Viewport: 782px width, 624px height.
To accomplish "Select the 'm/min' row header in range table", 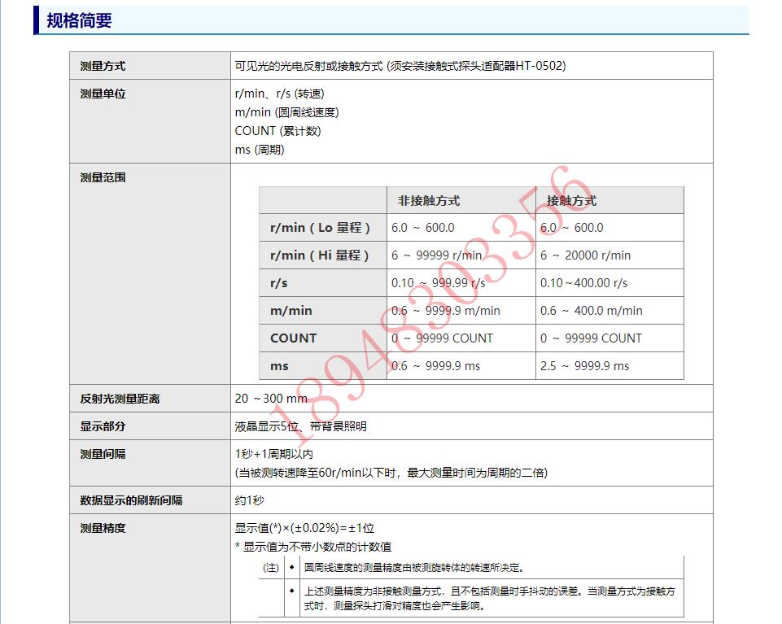I will coord(291,311).
